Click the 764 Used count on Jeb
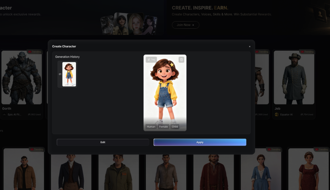The width and height of the screenshot is (330, 190). coord(307,115)
